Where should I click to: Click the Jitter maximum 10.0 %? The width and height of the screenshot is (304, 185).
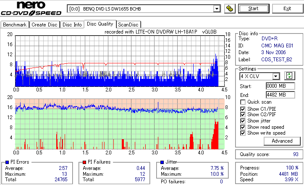(217, 174)
